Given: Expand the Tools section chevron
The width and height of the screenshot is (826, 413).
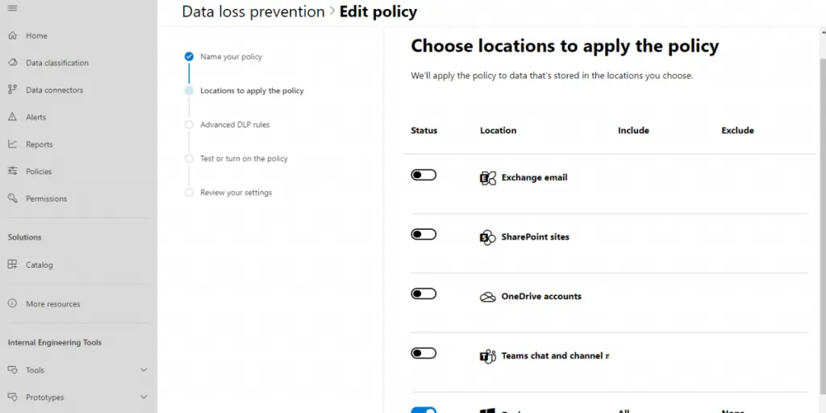Looking at the screenshot, I should pos(144,370).
